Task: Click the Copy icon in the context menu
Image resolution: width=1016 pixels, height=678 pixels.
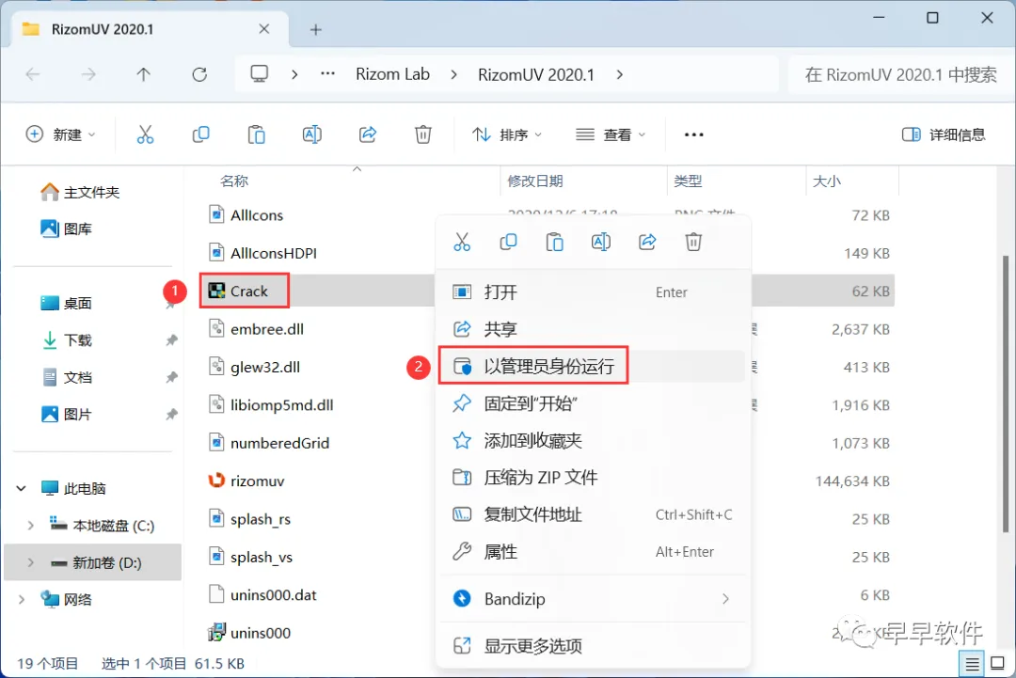Action: 509,243
